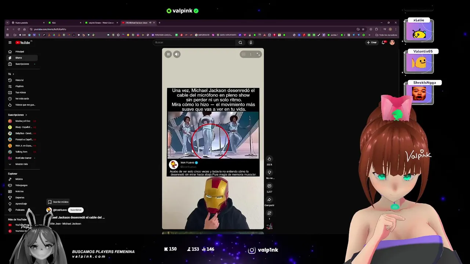The image size is (470, 264).
Task: Go to YouTube home via logo
Action: (23, 43)
